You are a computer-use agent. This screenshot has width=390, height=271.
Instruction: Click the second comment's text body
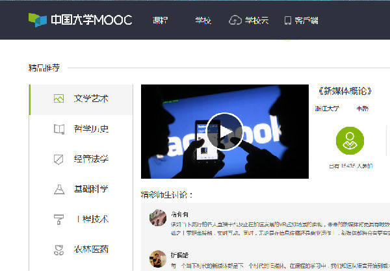280,266
